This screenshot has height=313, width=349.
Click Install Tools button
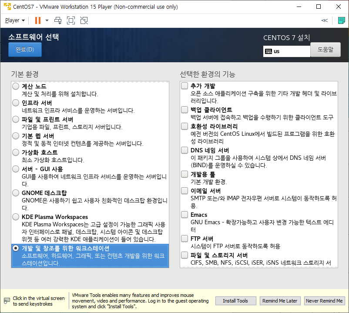(235, 301)
